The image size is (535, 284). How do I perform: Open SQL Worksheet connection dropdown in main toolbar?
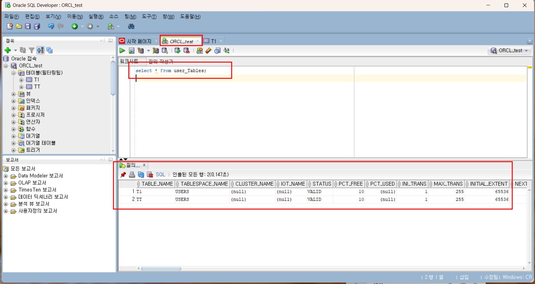(x=118, y=27)
